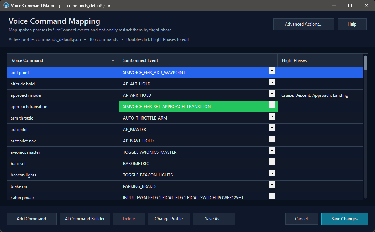
Task: Click green SIMVOICE_FMS_SET_APPROACH_TRANSITION cell
Action: pyautogui.click(x=198, y=107)
